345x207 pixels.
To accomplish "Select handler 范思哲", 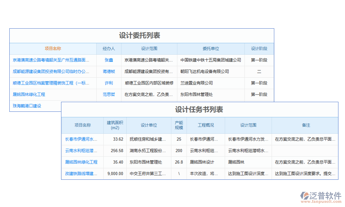I will pyautogui.click(x=109, y=94).
